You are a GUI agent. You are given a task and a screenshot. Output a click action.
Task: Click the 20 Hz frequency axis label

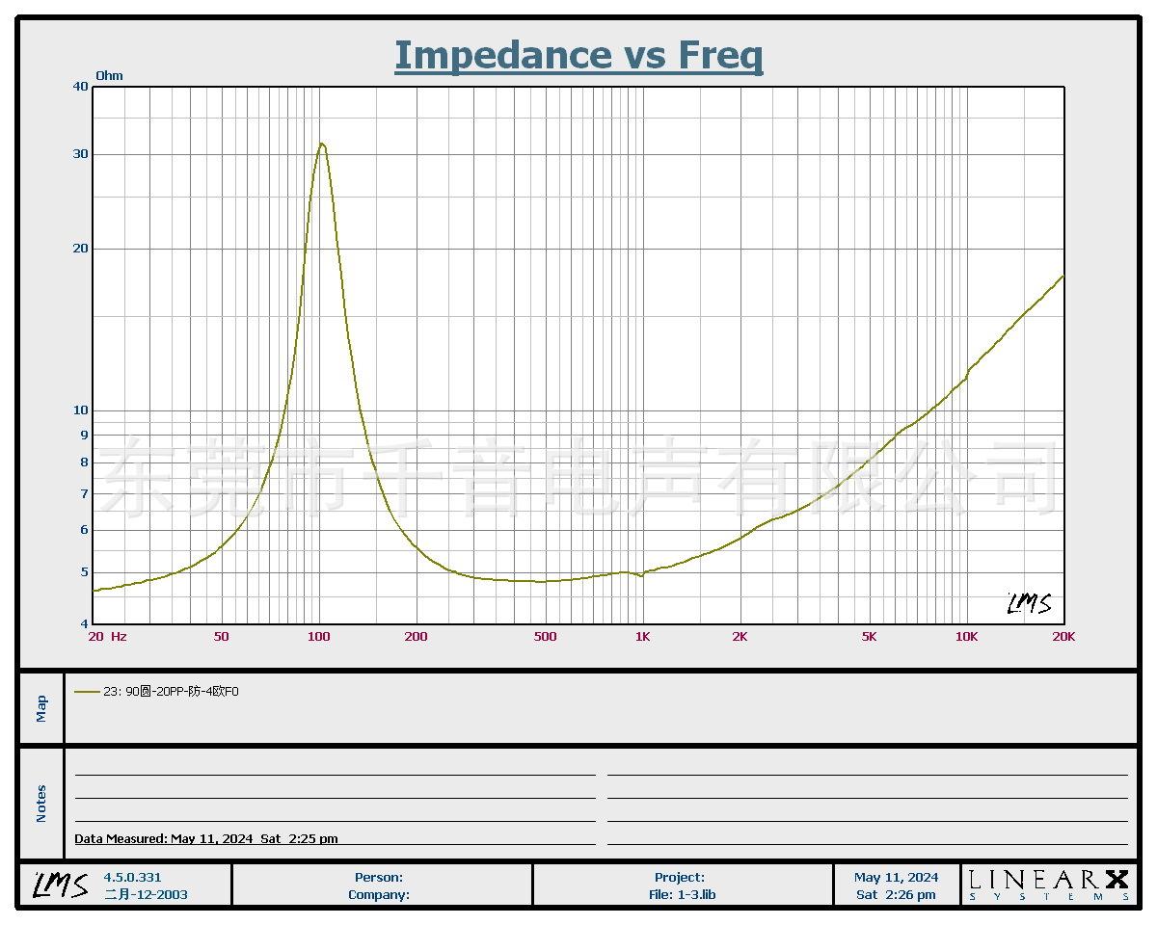click(106, 637)
